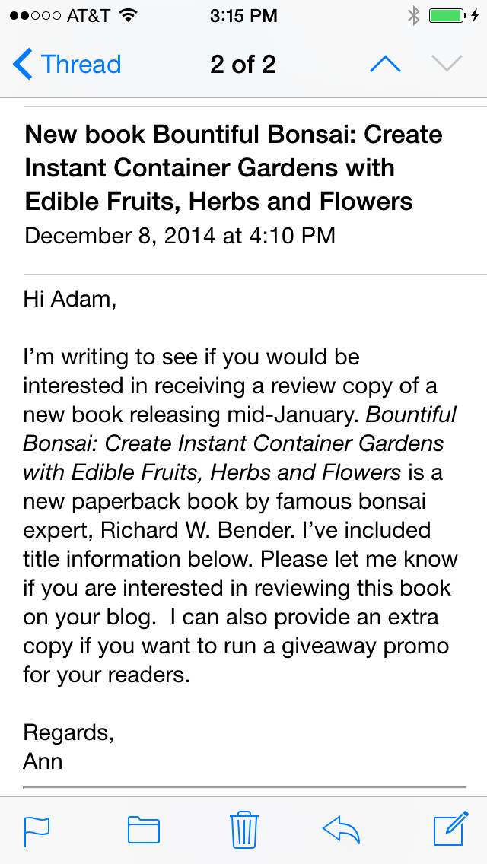
Task: Tap the Bountiful Bonsai subject heading
Action: (x=234, y=168)
